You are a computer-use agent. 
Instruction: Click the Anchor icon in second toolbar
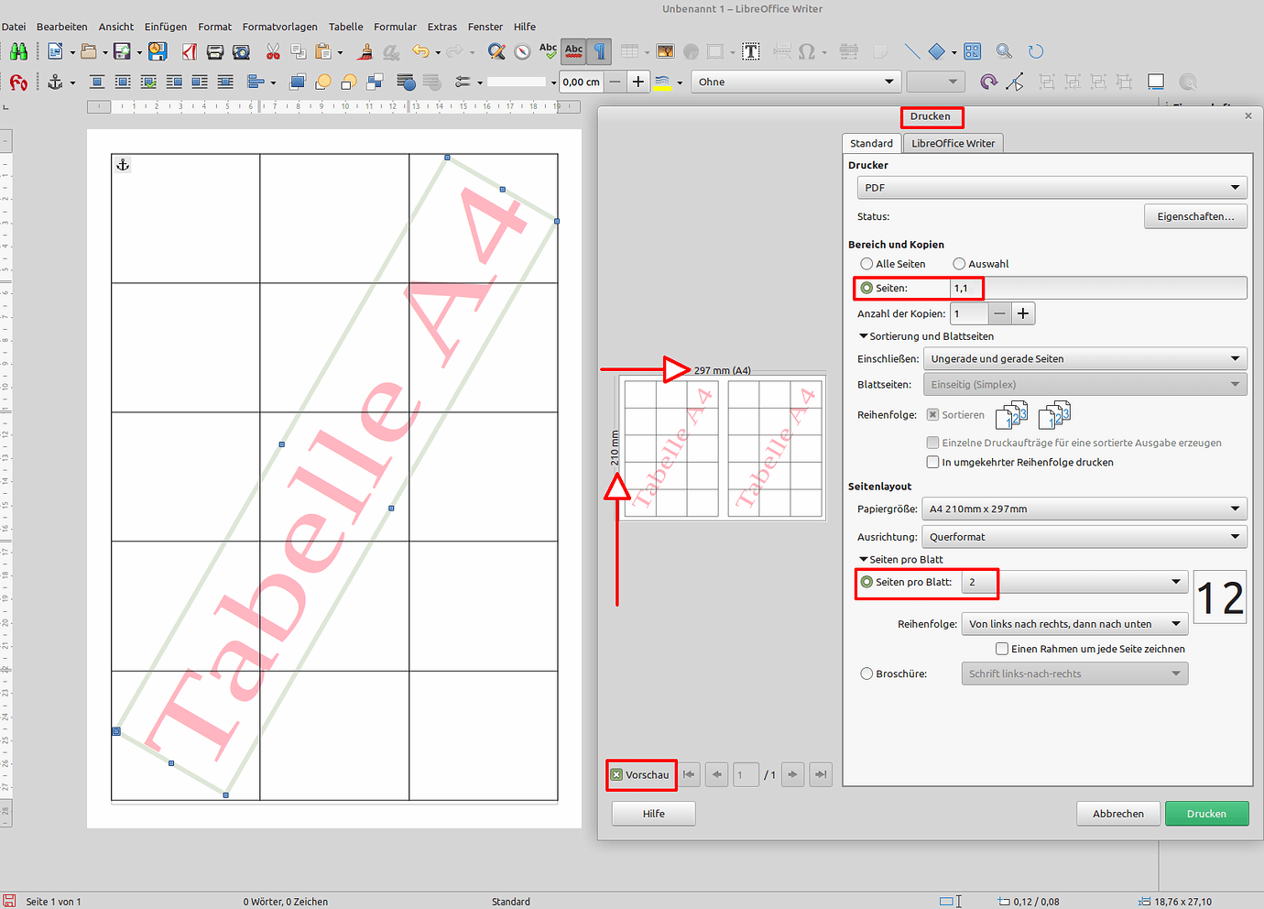[56, 82]
